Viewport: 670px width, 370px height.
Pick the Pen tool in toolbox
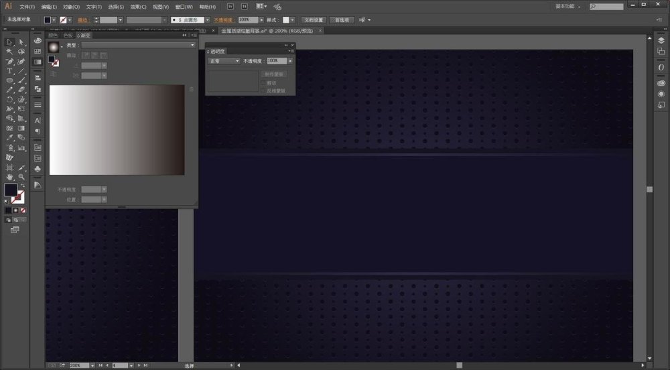[x=9, y=61]
